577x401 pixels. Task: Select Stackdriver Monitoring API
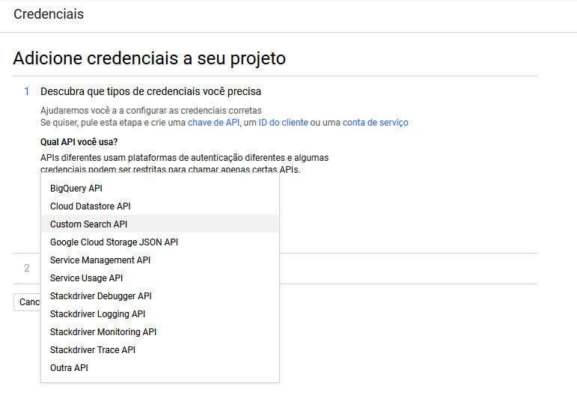pos(160,332)
